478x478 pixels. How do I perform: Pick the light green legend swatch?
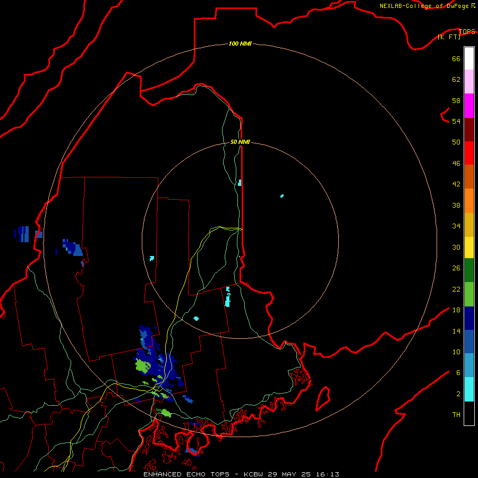coord(469,294)
